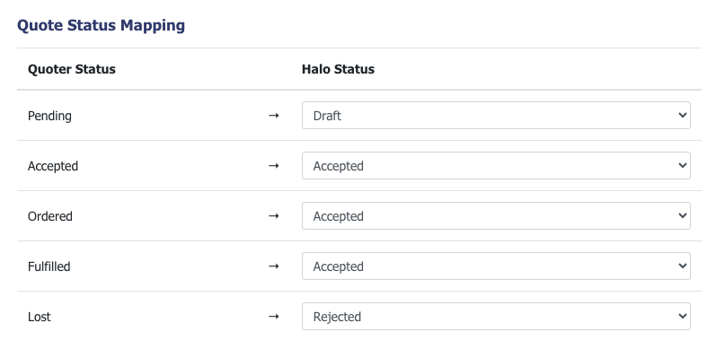Open the Halo Status dropdown for Ordered
The image size is (716, 349).
(496, 216)
